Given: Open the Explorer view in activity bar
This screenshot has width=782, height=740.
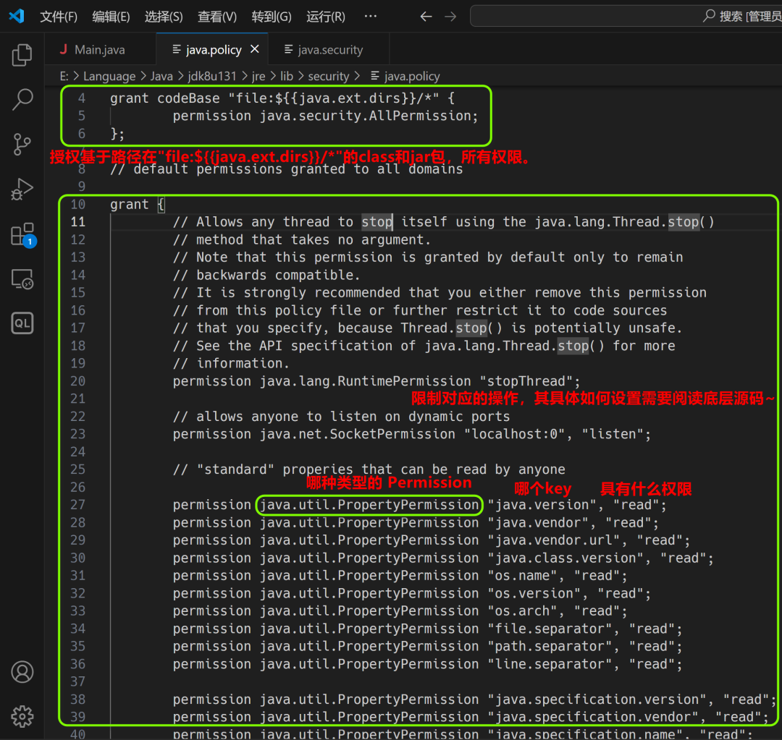Looking at the screenshot, I should (22, 55).
